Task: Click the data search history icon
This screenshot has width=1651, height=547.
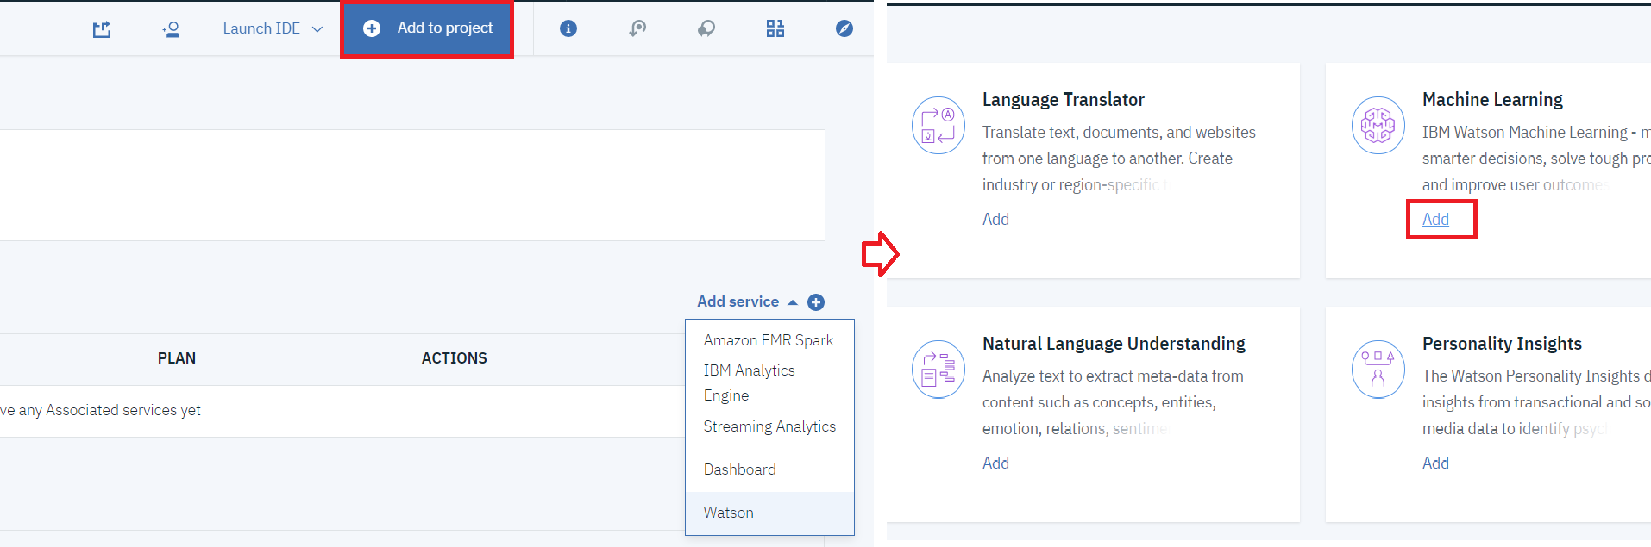Action: pos(637,28)
